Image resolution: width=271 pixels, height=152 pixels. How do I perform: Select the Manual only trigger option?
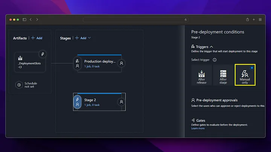[245, 75]
